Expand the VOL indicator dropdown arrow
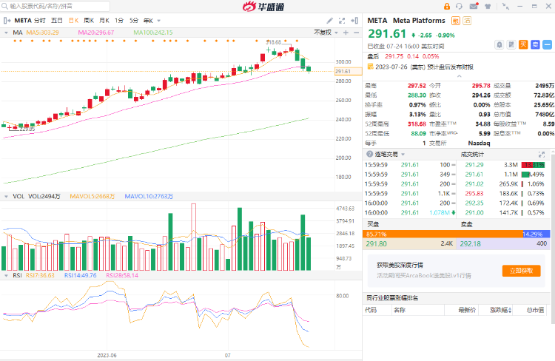 (x=6, y=196)
